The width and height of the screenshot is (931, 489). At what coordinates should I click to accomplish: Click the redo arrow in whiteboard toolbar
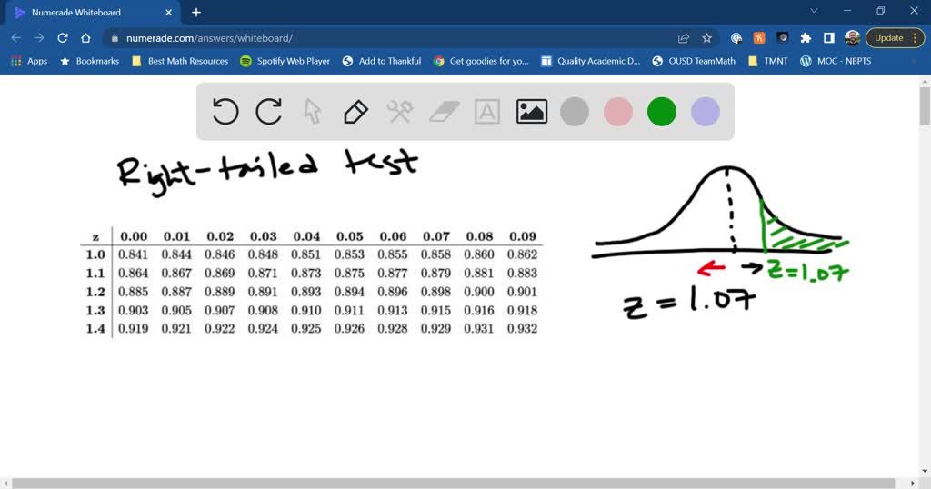[268, 112]
